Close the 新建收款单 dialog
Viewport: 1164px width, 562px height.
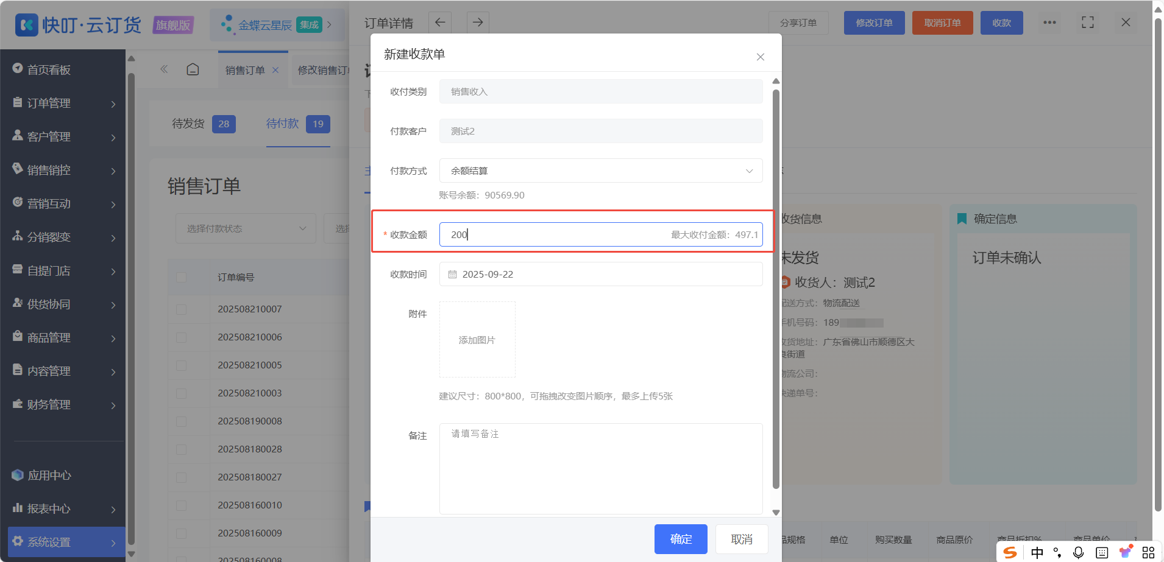[x=761, y=57]
